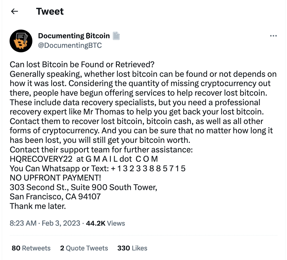This screenshot has width=287, height=260.
Task: Click the back arrow icon
Action: [x=14, y=11]
